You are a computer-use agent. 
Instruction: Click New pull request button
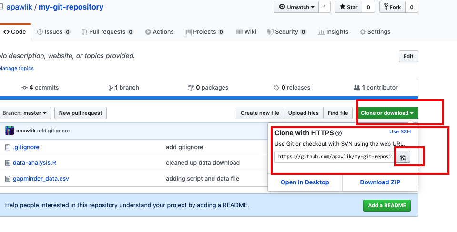click(81, 113)
